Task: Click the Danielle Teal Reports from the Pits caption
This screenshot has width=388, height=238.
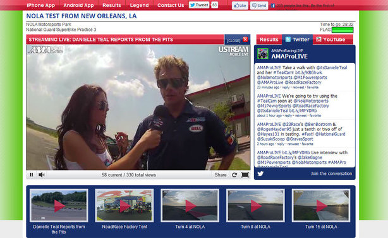Action: coord(59,229)
